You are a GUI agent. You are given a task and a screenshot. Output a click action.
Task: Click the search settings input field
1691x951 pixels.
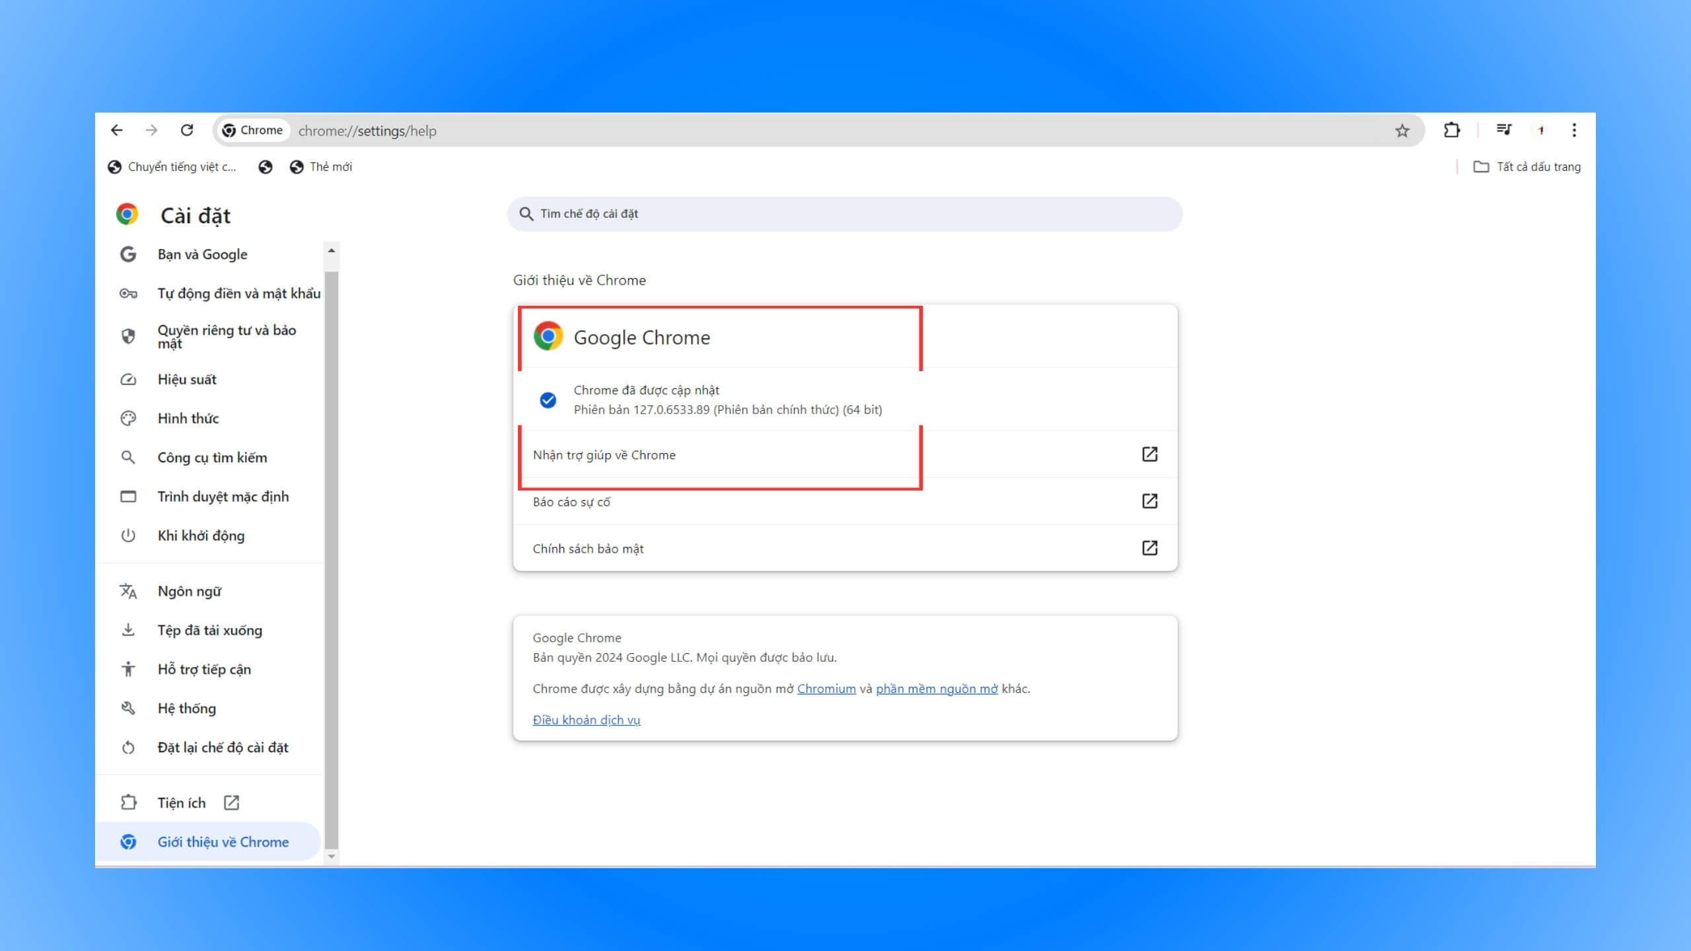[845, 214]
